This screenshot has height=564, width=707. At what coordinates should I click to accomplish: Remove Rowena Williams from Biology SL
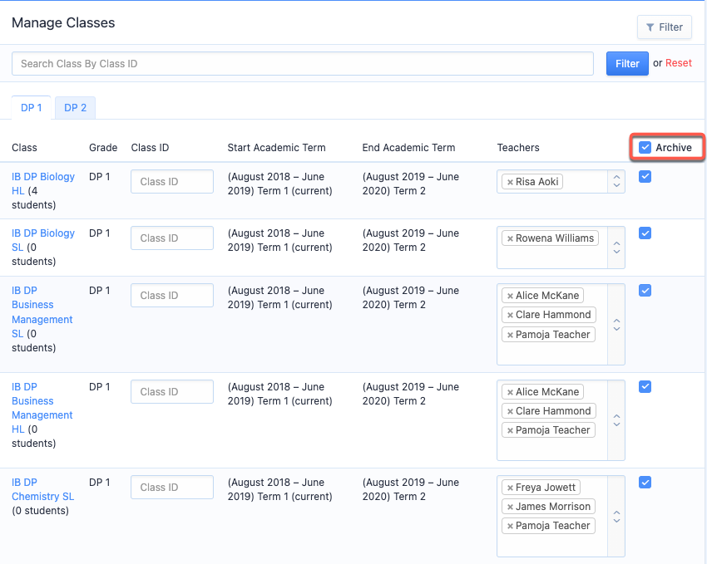(x=510, y=238)
